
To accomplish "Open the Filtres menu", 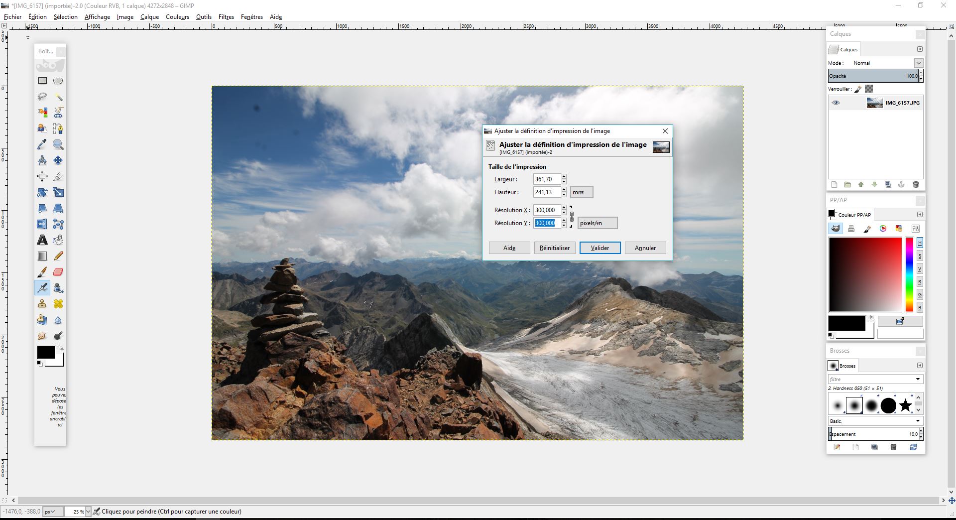I will [x=226, y=16].
